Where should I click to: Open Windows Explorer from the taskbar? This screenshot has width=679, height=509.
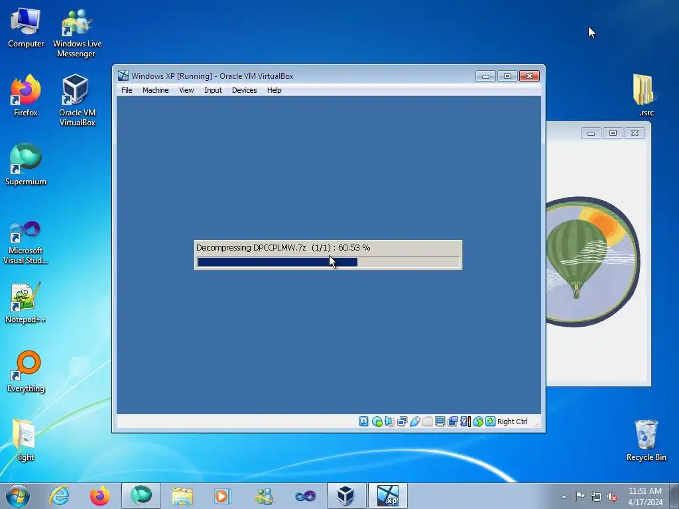(x=182, y=496)
